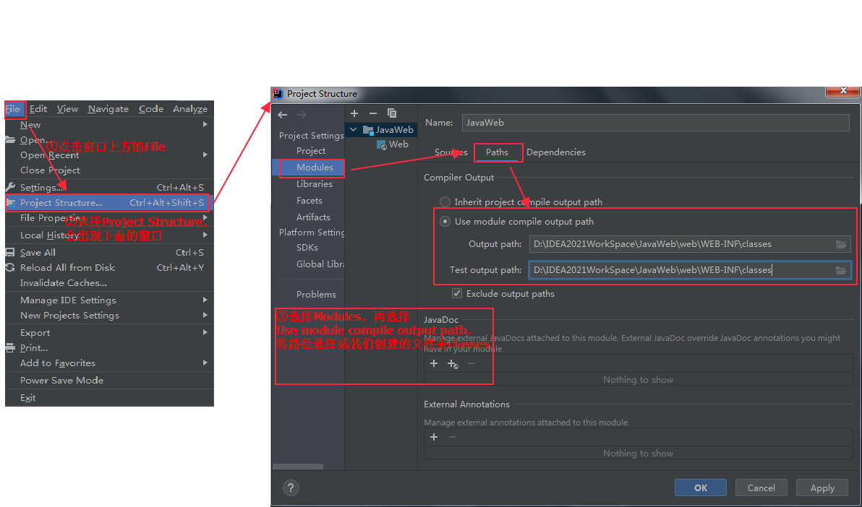Collapse the JavaWeb module tree node
862x507 pixels.
coord(354,129)
